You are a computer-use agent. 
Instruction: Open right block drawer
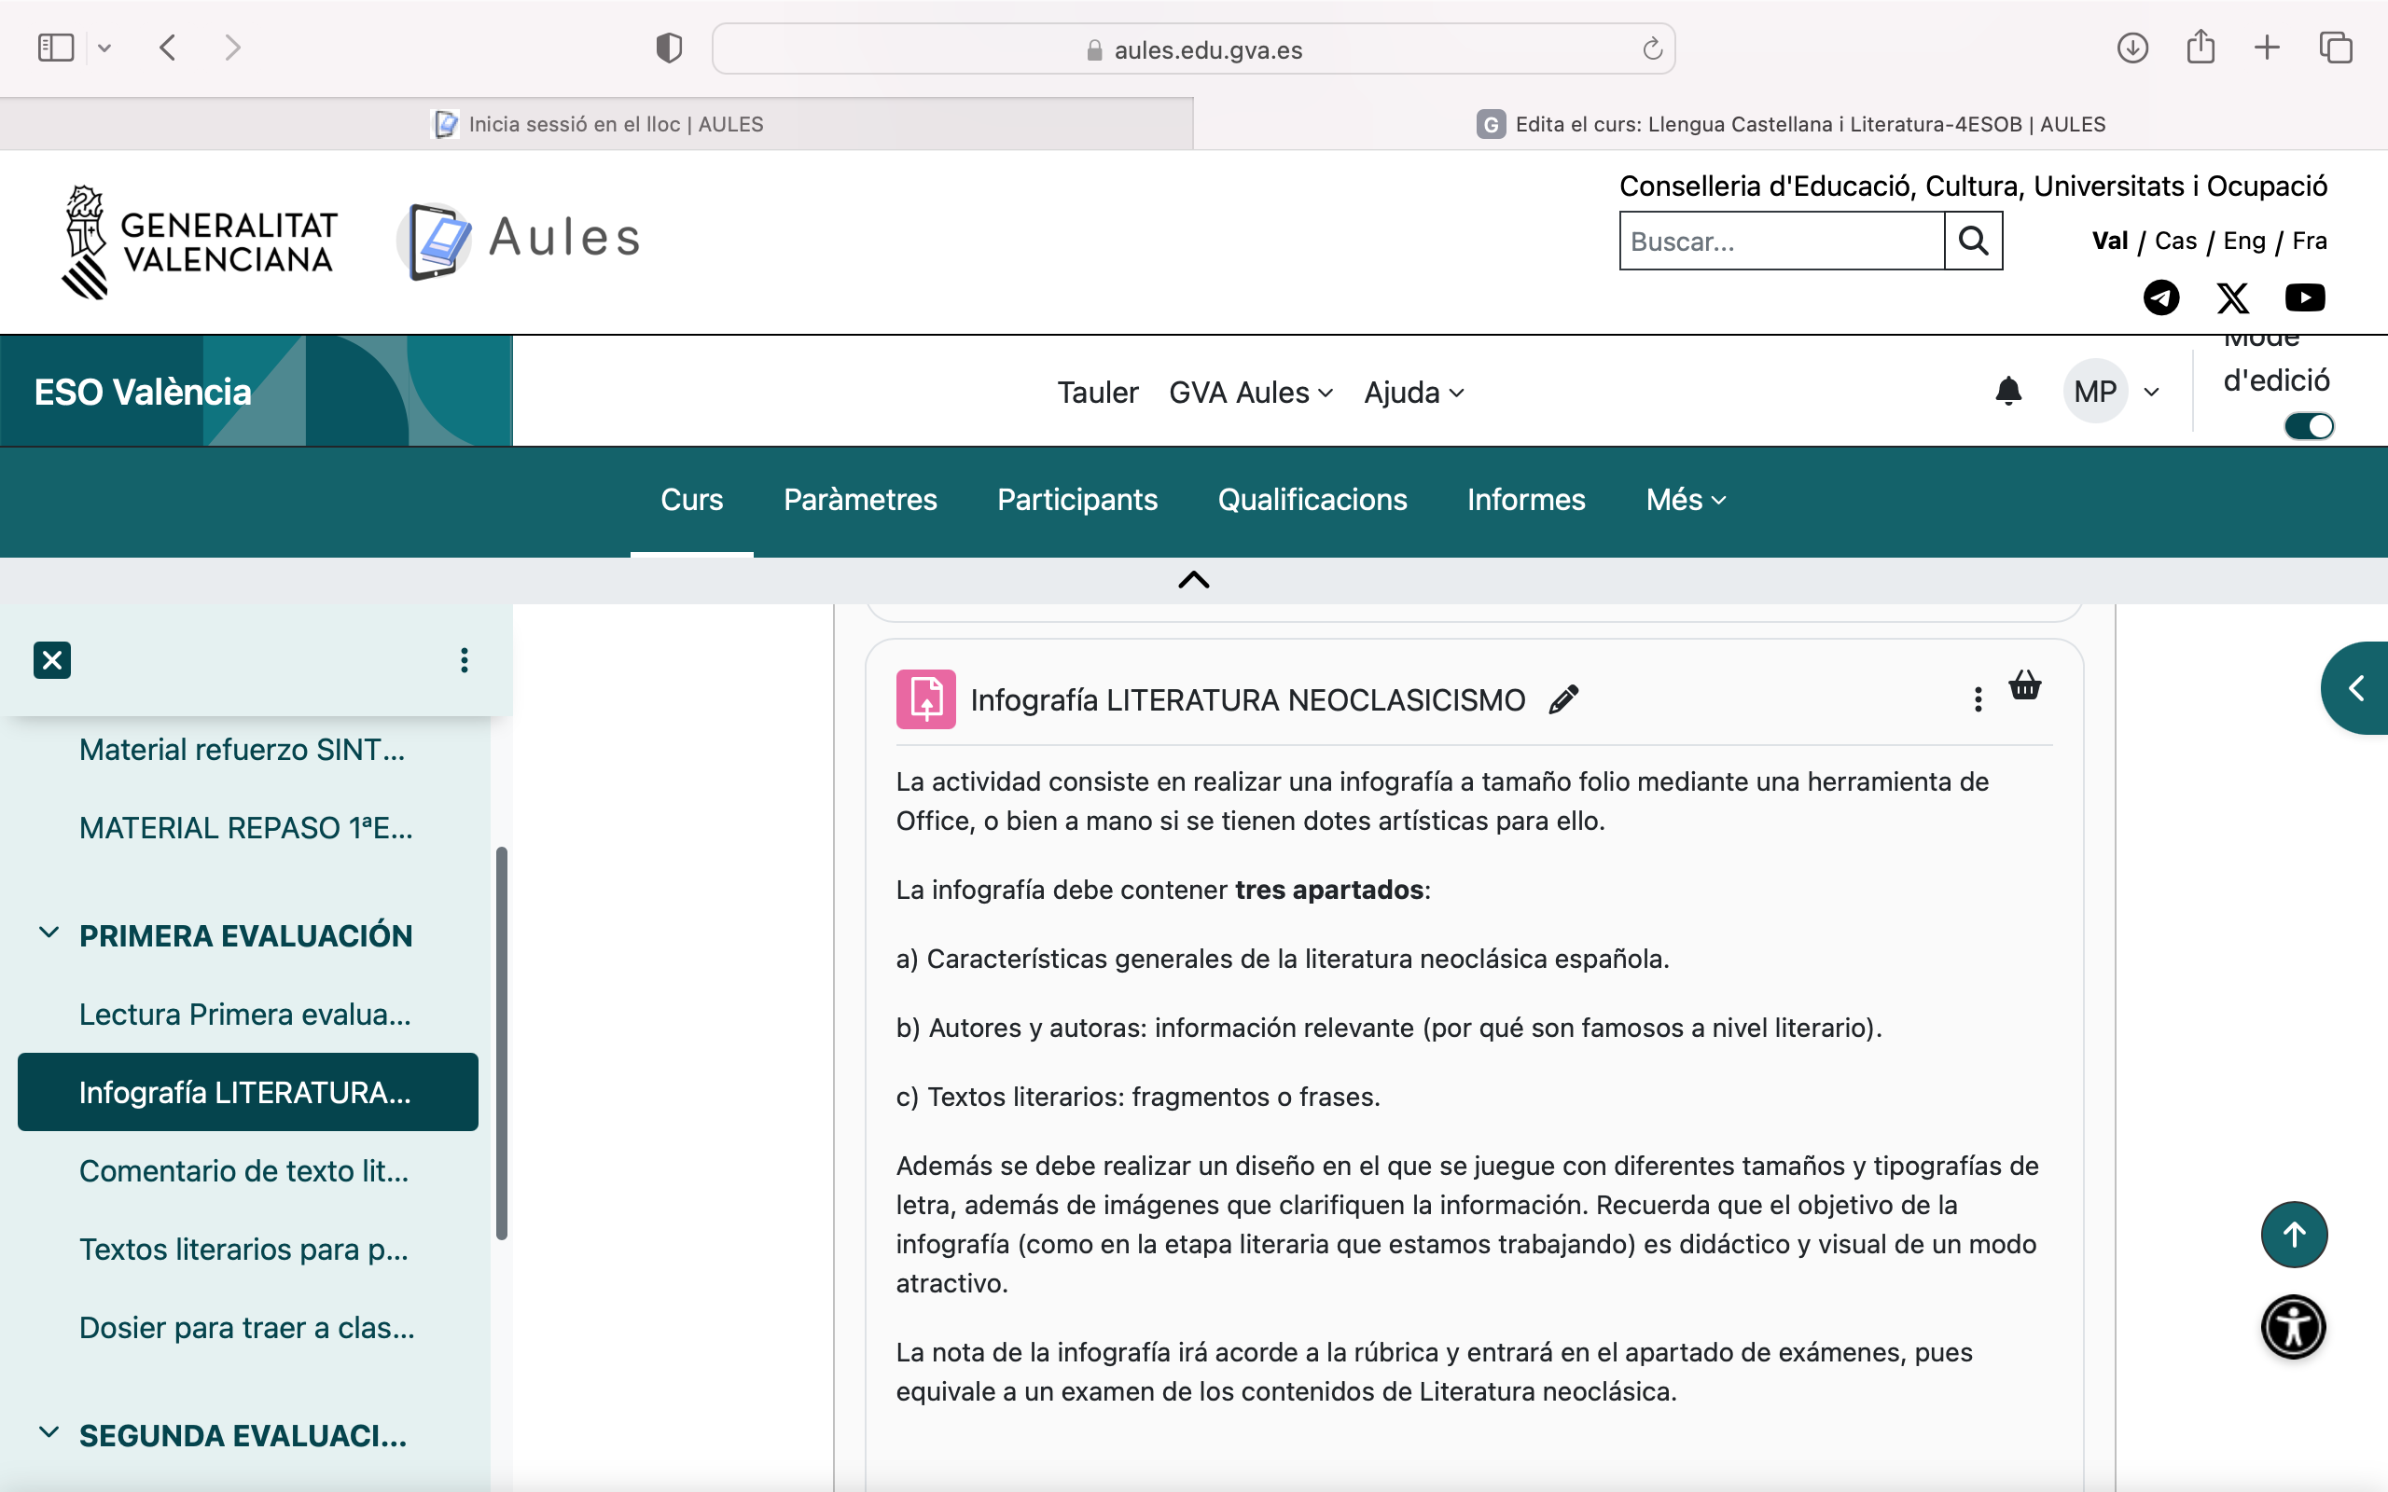[x=2356, y=688]
